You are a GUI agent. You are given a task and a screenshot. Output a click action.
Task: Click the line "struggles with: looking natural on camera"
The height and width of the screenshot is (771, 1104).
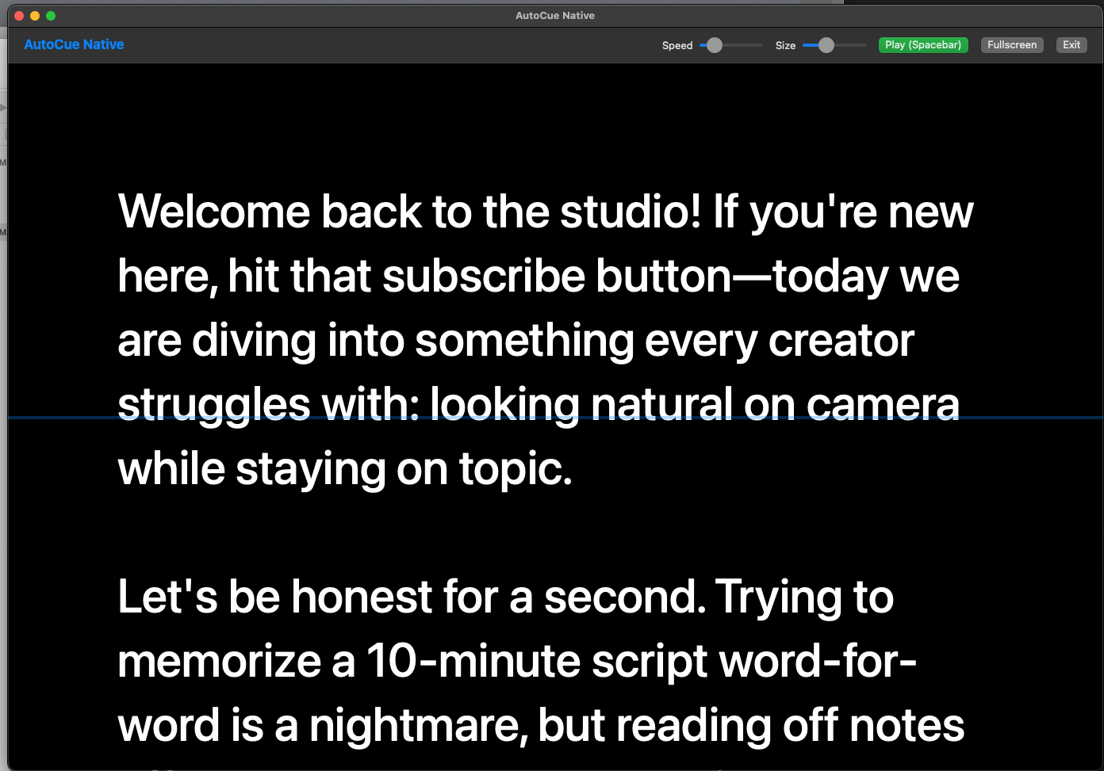tap(539, 404)
